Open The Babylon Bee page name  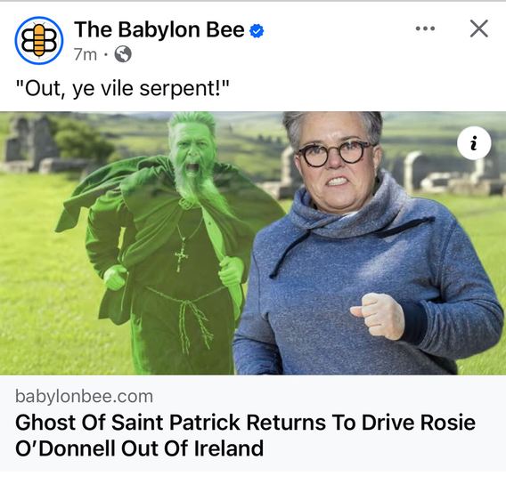[x=159, y=29]
